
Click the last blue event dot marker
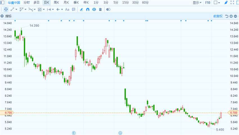click(211, 21)
